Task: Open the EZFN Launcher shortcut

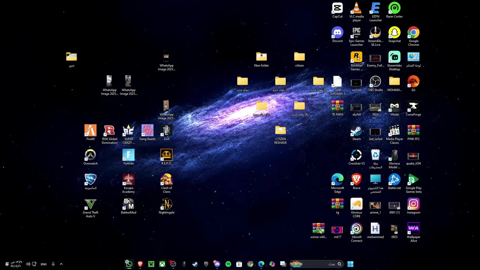Action: tap(375, 12)
